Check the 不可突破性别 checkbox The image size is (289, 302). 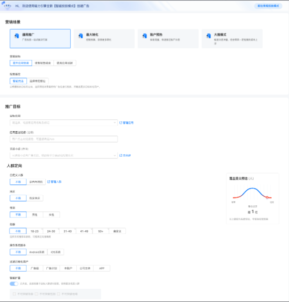36,294
